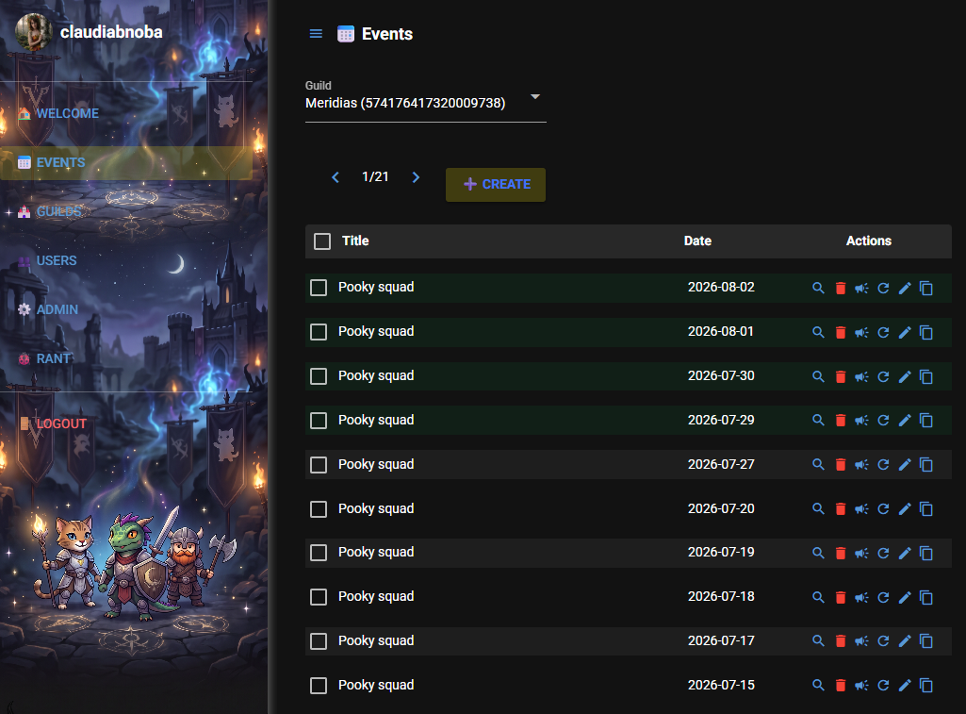
Task: Copy the 2026-07-29 Pooky squad event
Action: (x=926, y=421)
